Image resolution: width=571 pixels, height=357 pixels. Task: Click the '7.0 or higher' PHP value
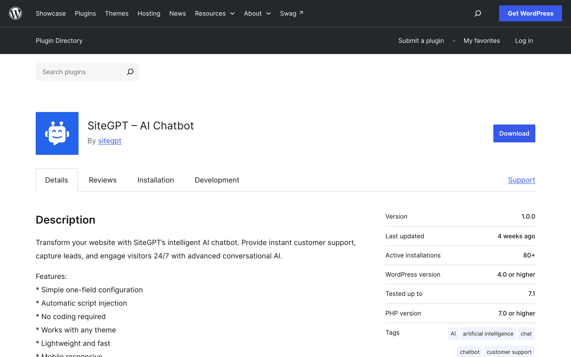(517, 313)
